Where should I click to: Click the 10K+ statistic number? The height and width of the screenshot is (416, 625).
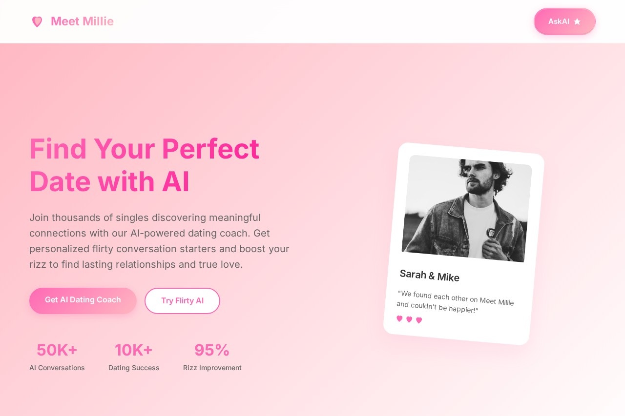pyautogui.click(x=134, y=350)
